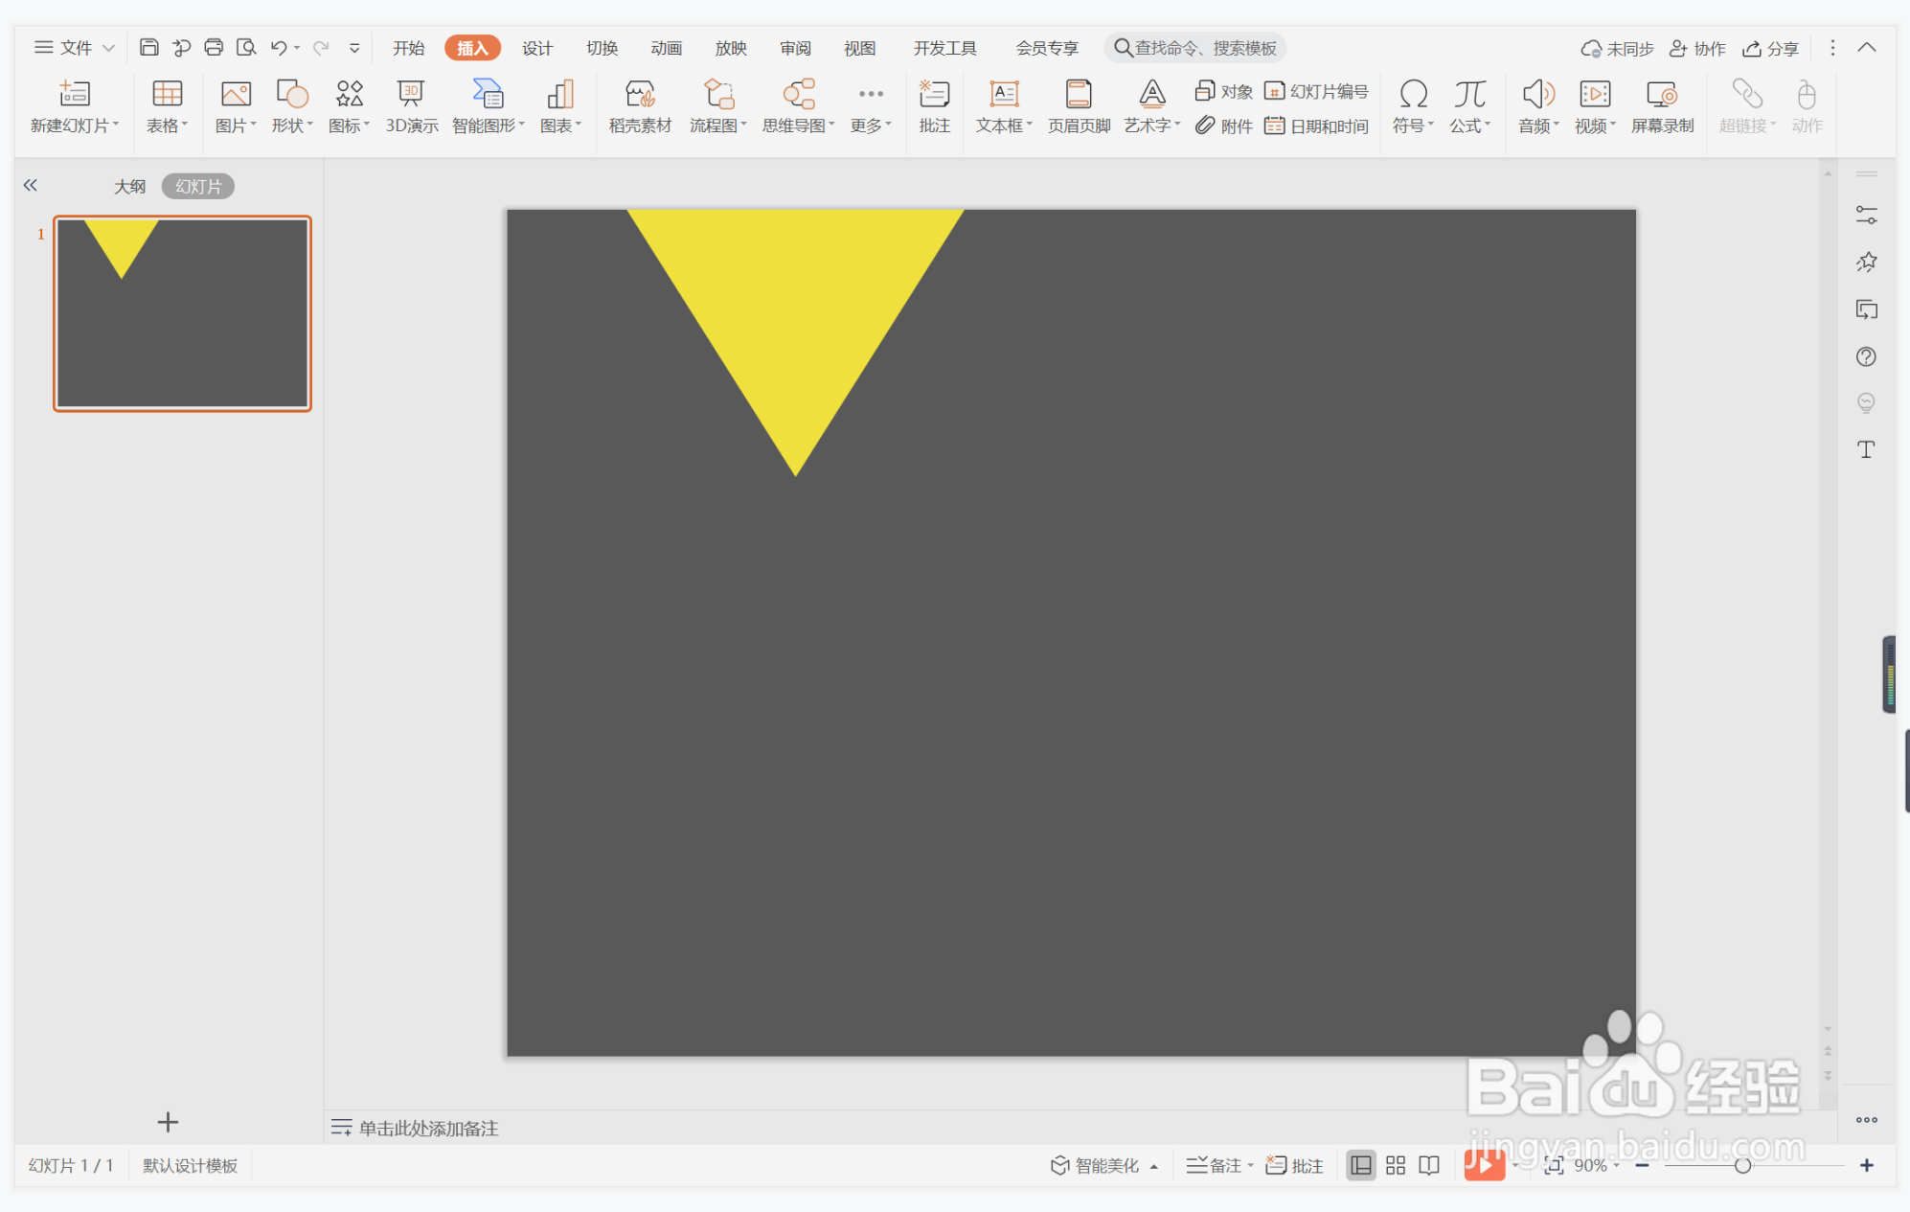The height and width of the screenshot is (1212, 1910).
Task: Switch to slide sorter grid view
Action: click(x=1396, y=1165)
